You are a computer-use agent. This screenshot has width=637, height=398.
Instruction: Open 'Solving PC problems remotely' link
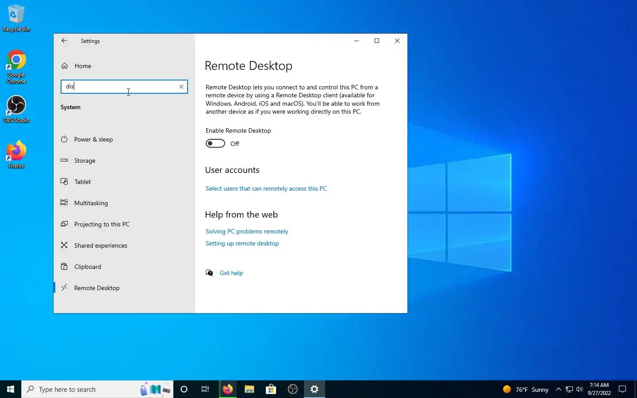(x=247, y=231)
